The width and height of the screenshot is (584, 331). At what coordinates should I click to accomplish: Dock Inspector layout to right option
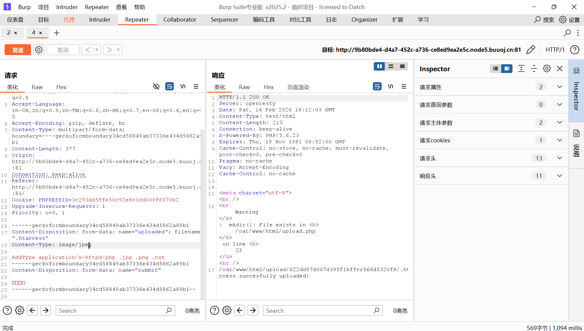[507, 69]
